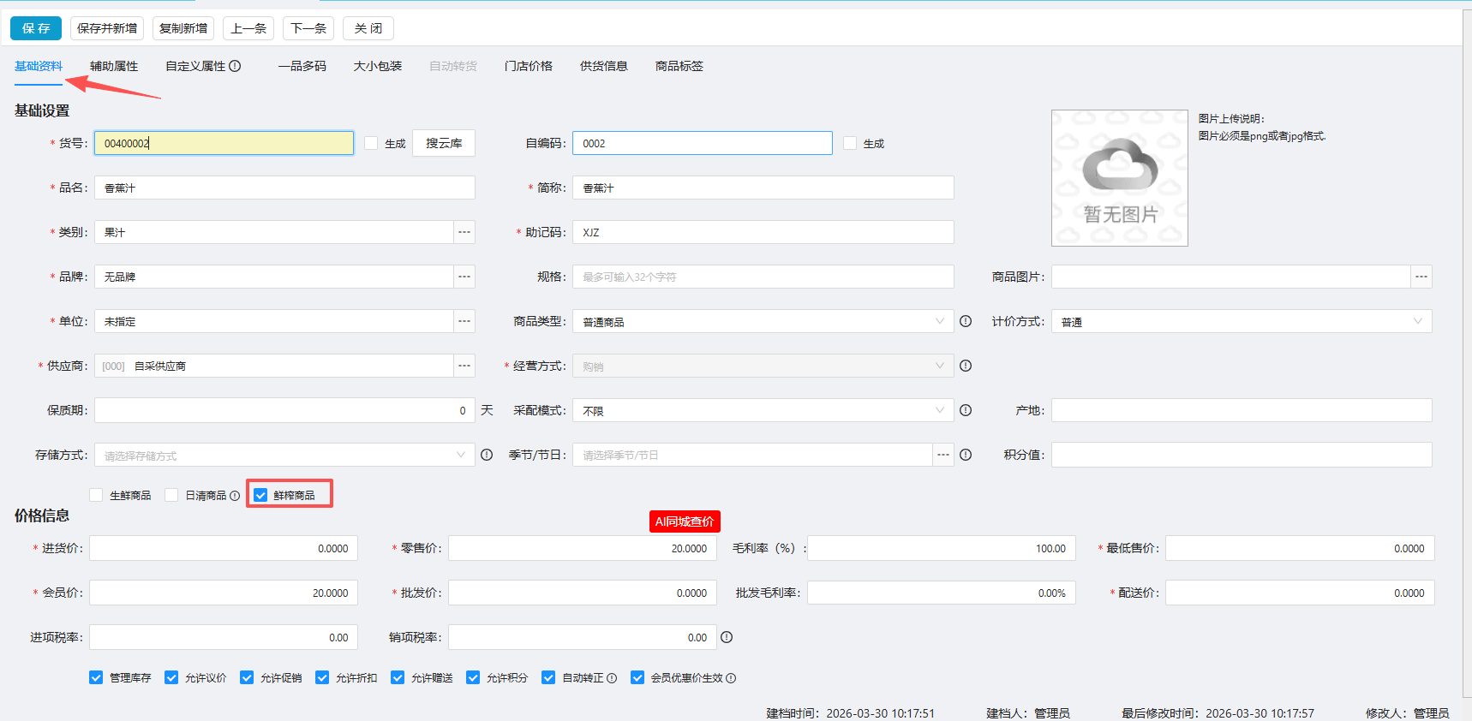Expand the 商品类型 dropdown
The height and width of the screenshot is (721, 1472).
762,321
